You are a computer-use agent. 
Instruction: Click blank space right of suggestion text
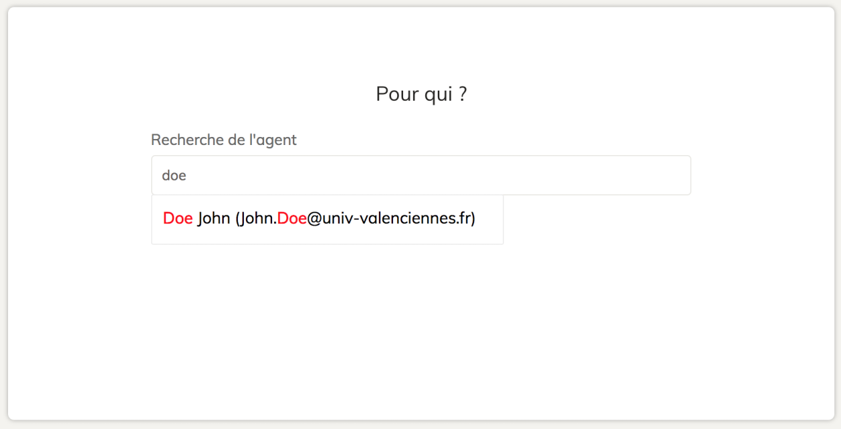[489, 220]
